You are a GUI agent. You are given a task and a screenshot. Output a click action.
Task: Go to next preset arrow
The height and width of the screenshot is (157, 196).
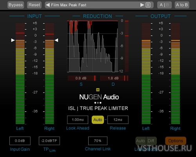click(142, 5)
